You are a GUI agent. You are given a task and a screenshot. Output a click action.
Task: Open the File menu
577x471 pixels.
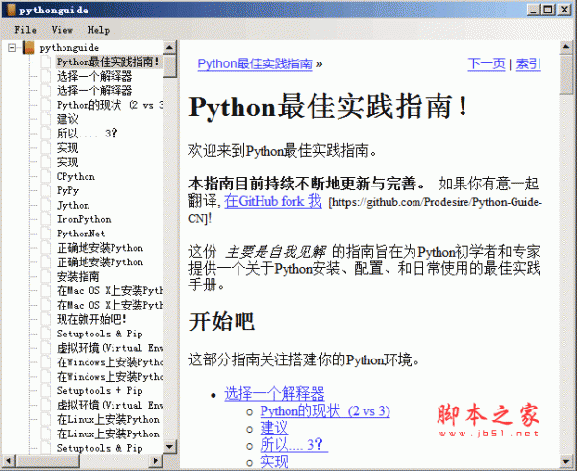(25, 30)
